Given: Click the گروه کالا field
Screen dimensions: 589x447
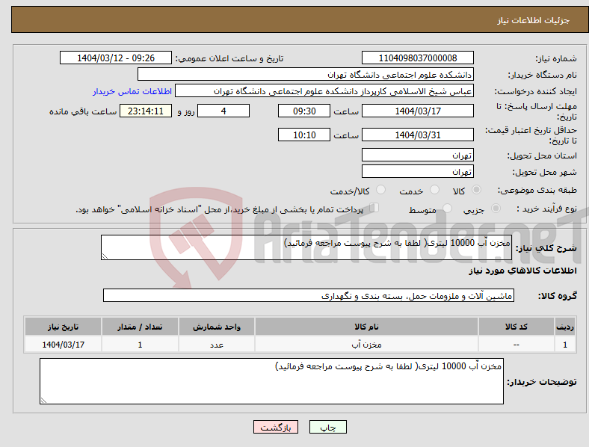Looking at the screenshot, I should 309,295.
